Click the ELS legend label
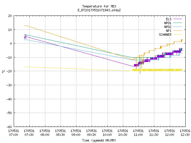191x143 pixels. coord(169,19)
